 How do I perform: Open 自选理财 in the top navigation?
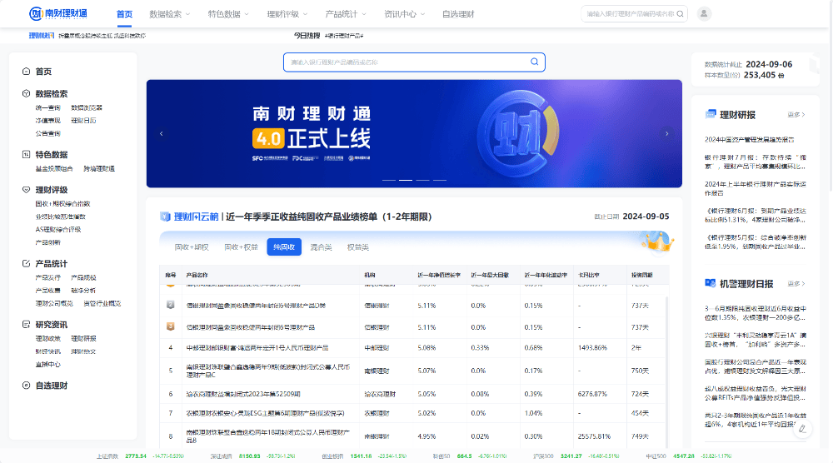(458, 14)
